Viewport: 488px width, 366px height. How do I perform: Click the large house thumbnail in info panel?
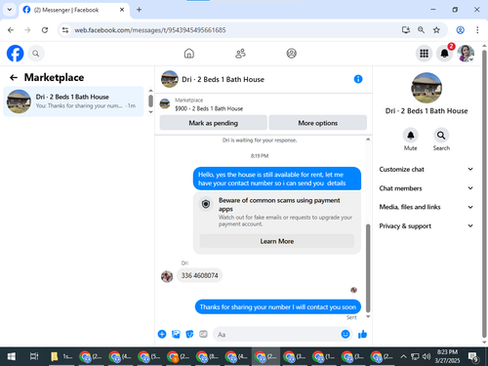pyautogui.click(x=427, y=88)
